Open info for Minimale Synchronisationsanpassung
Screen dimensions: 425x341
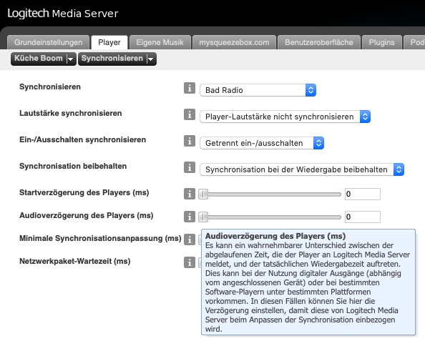[x=190, y=239]
